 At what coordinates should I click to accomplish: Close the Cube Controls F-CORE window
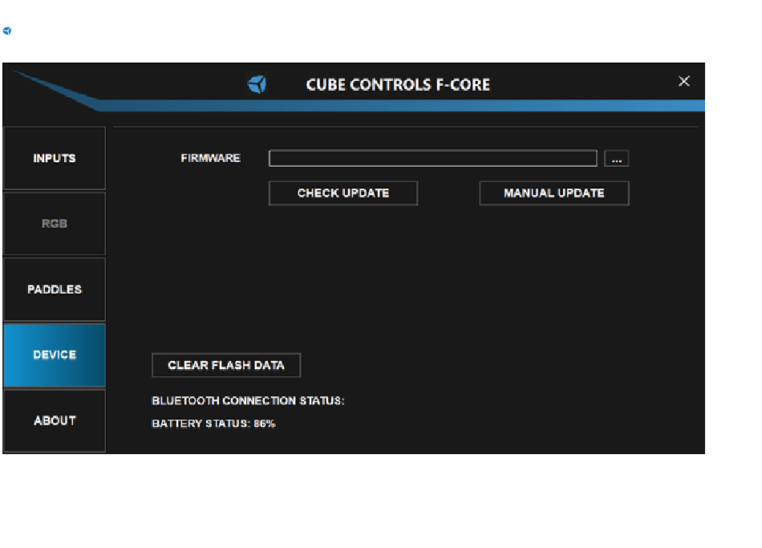click(x=684, y=81)
